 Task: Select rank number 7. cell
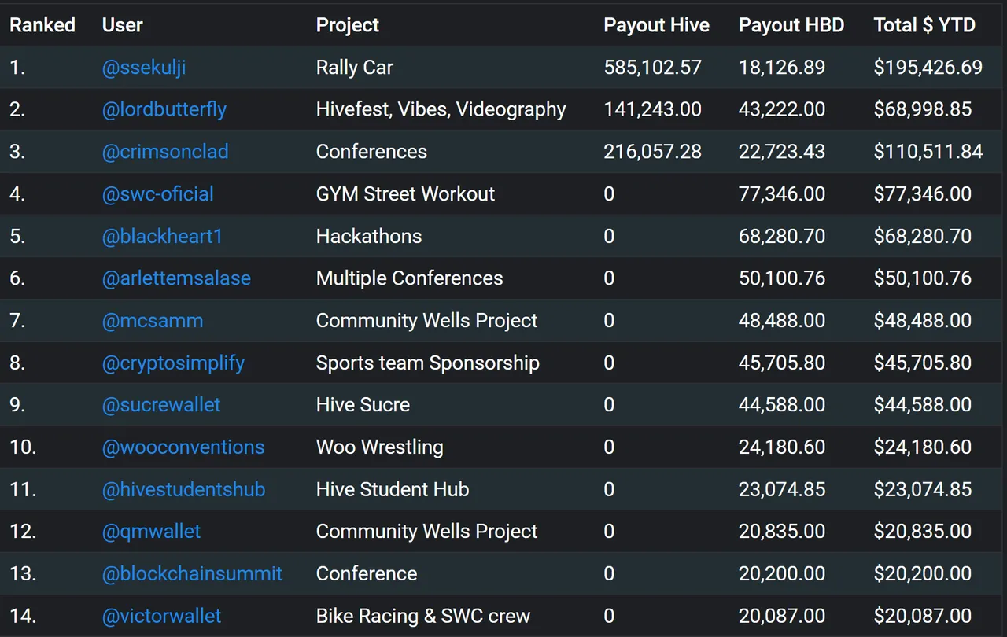point(17,321)
